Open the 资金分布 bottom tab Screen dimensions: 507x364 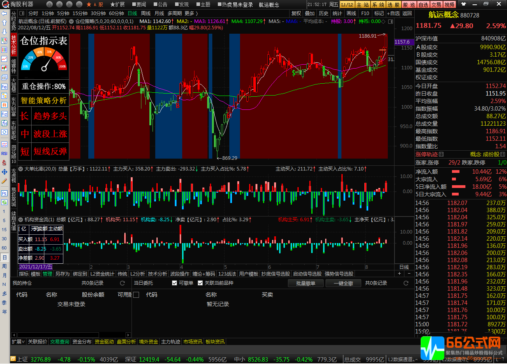coord(82,341)
